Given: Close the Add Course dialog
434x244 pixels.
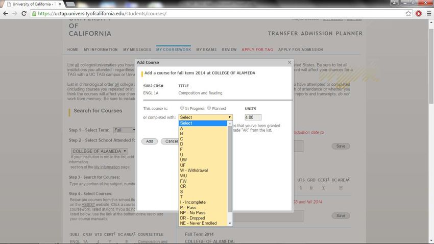Looking at the screenshot, I should (x=290, y=62).
